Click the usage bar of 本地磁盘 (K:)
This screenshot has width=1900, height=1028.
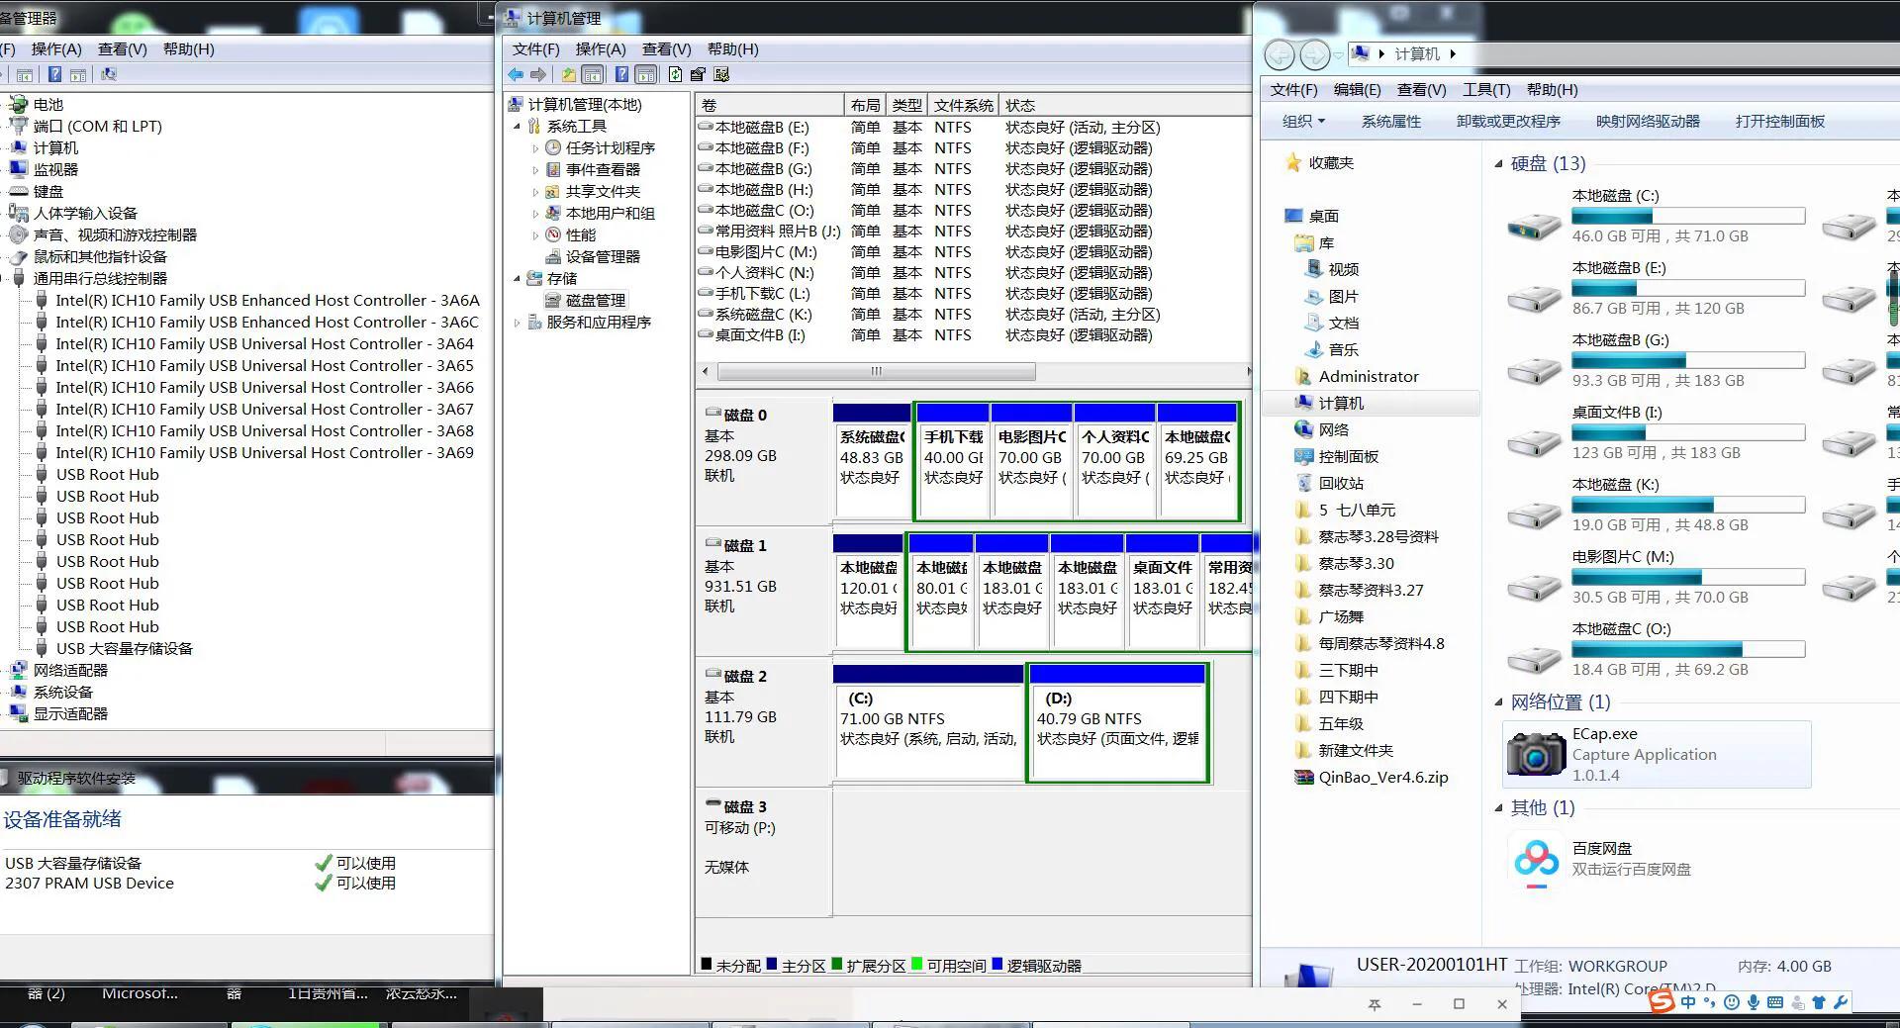tap(1688, 506)
